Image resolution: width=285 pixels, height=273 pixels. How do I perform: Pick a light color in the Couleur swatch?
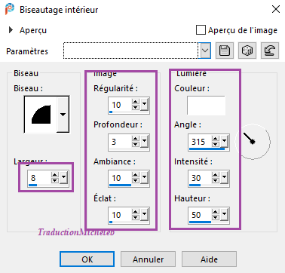[206, 105]
